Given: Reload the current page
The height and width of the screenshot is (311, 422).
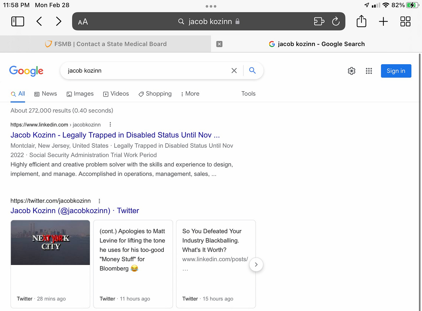Looking at the screenshot, I should click(336, 21).
